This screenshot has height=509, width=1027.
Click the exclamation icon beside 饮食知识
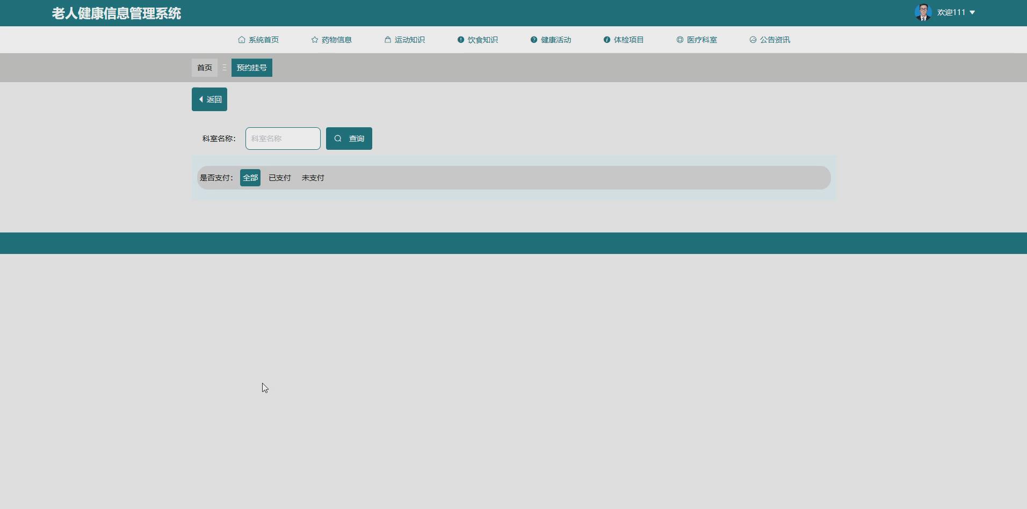(x=461, y=40)
